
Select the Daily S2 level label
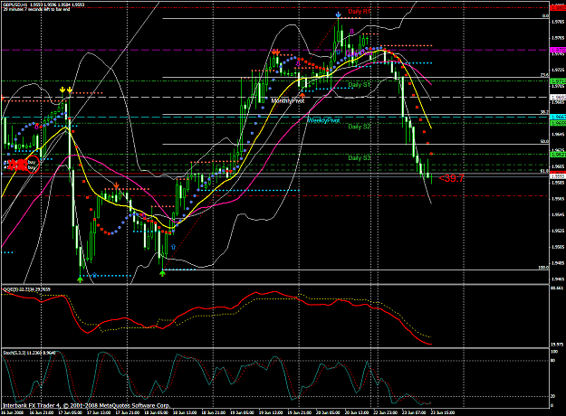pyautogui.click(x=360, y=127)
